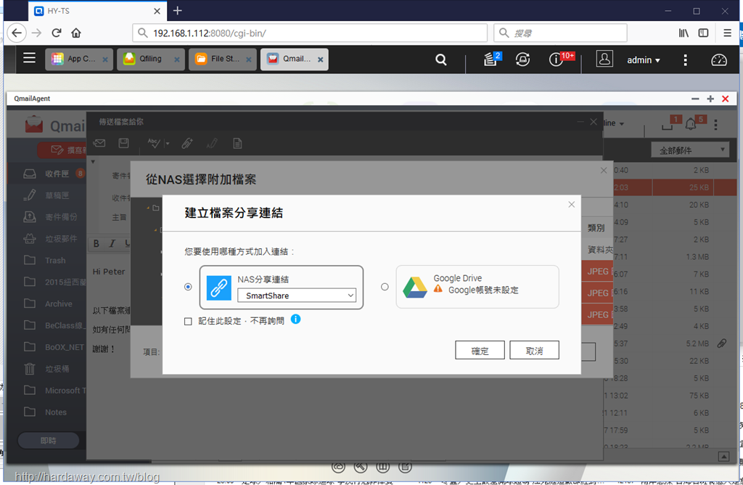743x485 pixels.
Task: Open the admin user dropdown
Action: coord(643,60)
